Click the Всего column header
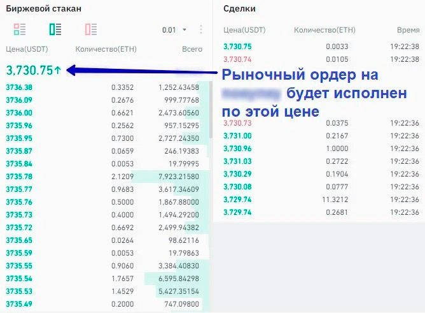The width and height of the screenshot is (425, 313). click(192, 49)
